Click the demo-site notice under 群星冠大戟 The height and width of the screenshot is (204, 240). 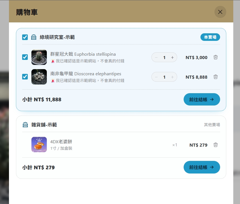coord(88,61)
